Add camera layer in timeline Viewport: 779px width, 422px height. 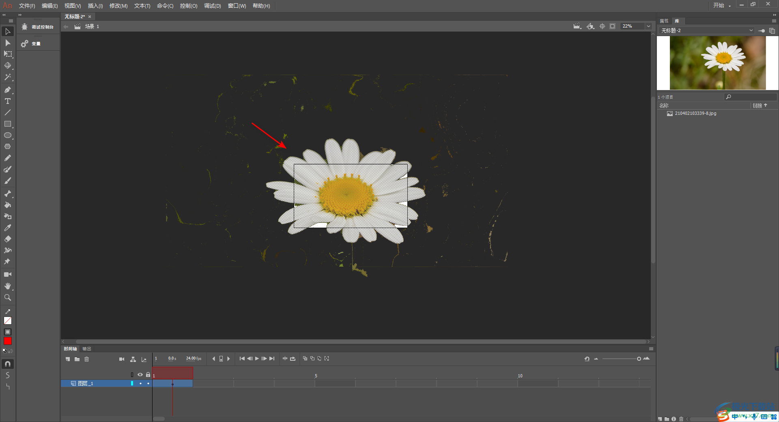coord(122,359)
